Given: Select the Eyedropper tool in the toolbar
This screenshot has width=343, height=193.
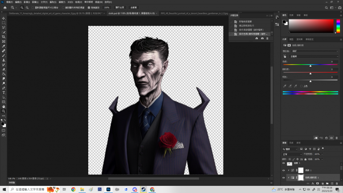Looking at the screenshot, I should (4, 46).
